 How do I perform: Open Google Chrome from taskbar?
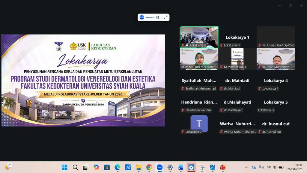149,167
